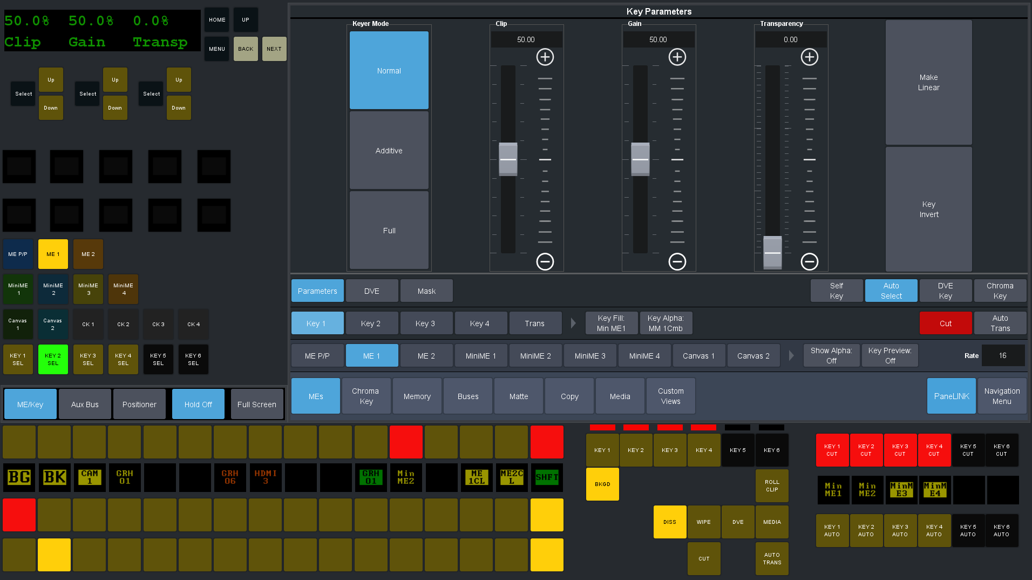
Task: Toggle PaneLINK
Action: point(952,396)
